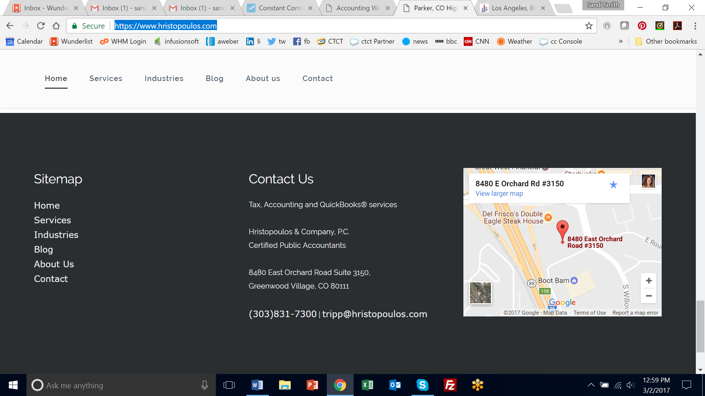Open the browser home page icon

point(56,26)
